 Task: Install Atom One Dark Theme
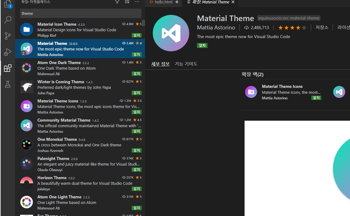137,74
